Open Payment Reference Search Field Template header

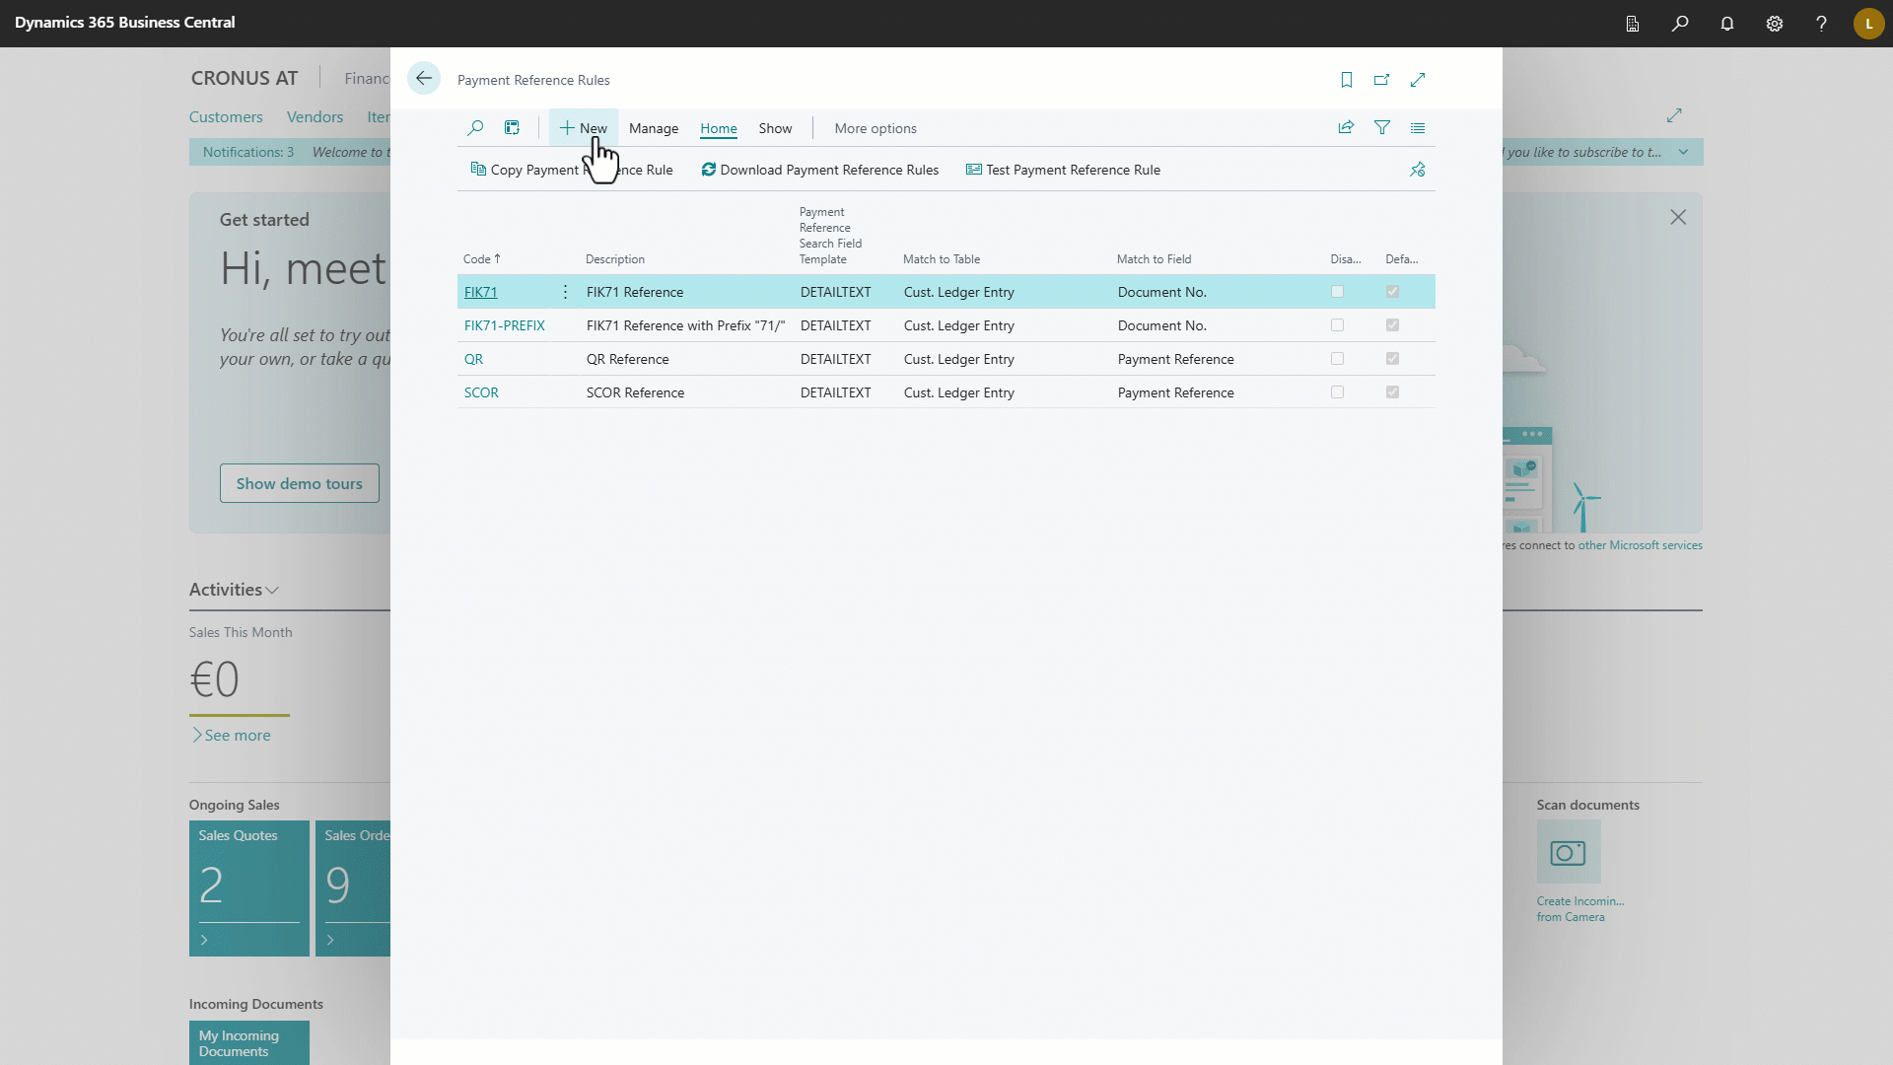[830, 236]
